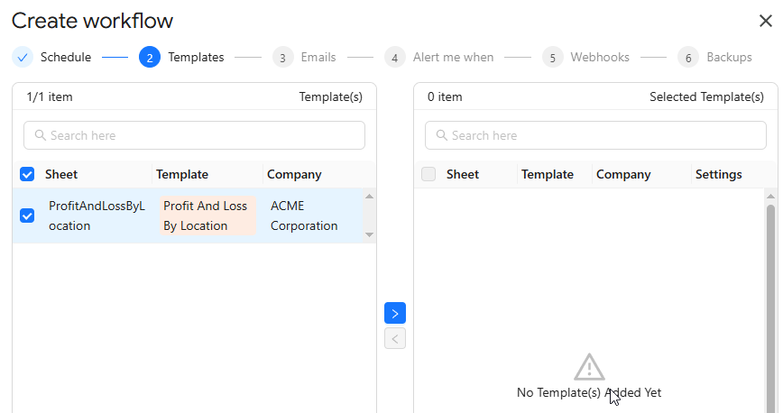The height and width of the screenshot is (413, 783).
Task: Click scroll up arrow in template row
Action: pyautogui.click(x=368, y=197)
